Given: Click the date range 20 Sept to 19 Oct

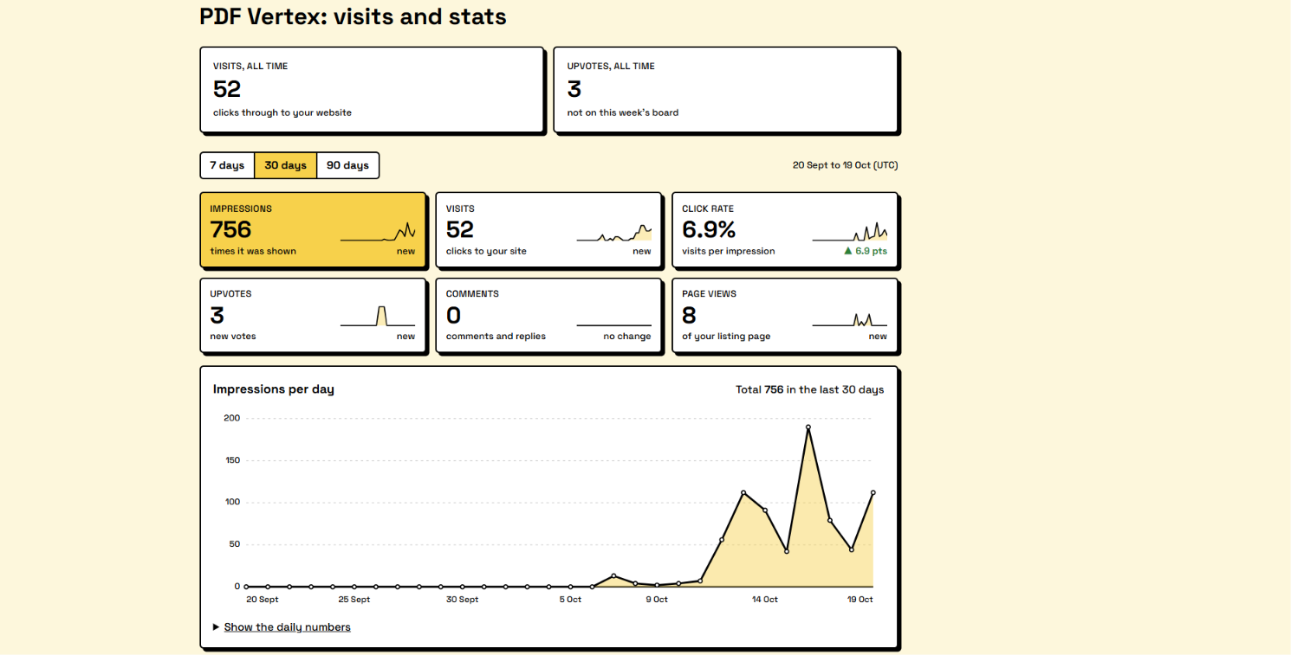Looking at the screenshot, I should point(845,165).
